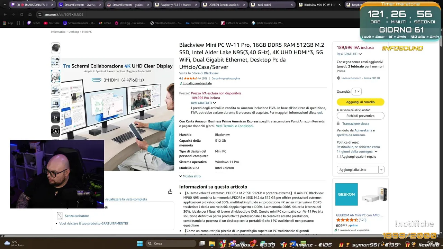Play the product video thumbnail
Image resolution: width=443 pixels, height=249 pixels.
(x=55, y=131)
